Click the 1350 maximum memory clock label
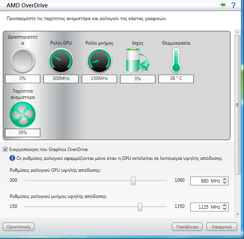Screen dimensions: 244x239 click(x=180, y=206)
